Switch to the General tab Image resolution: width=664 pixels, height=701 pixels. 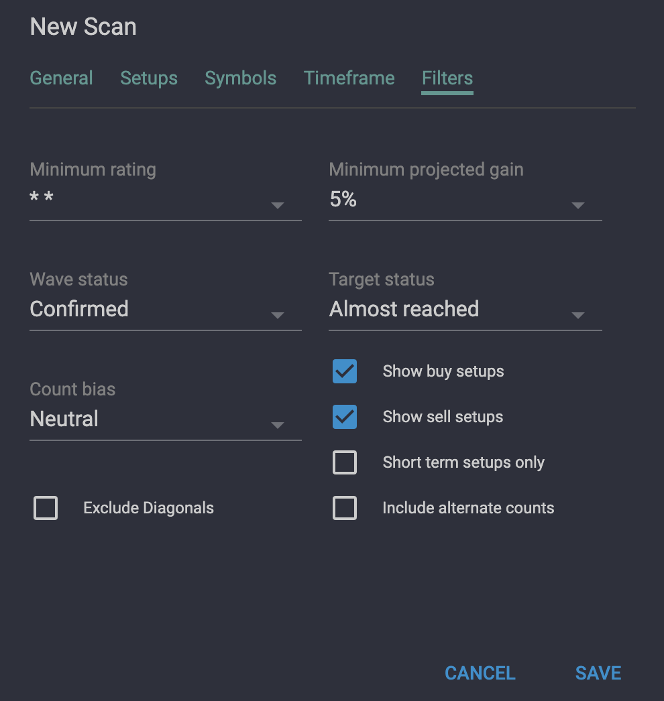tap(61, 78)
